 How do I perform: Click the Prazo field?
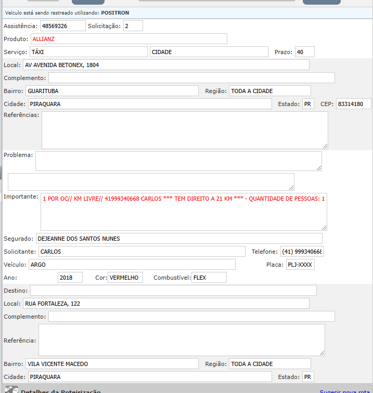pyautogui.click(x=304, y=52)
